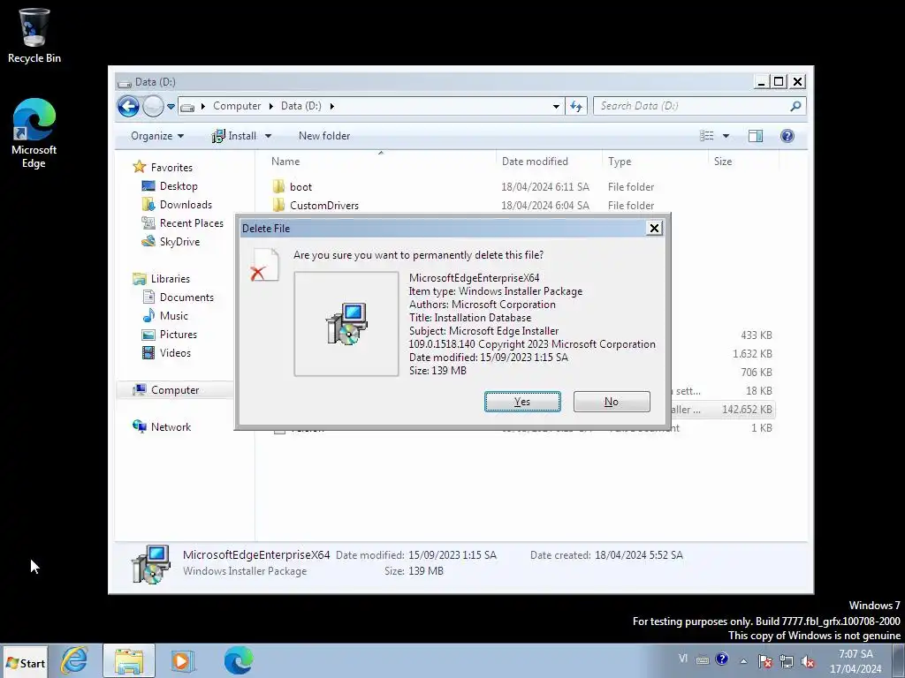Launch Internet Explorer from the taskbar

(x=74, y=660)
